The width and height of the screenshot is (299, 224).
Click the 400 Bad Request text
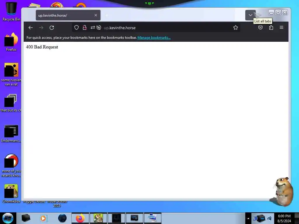point(42,47)
